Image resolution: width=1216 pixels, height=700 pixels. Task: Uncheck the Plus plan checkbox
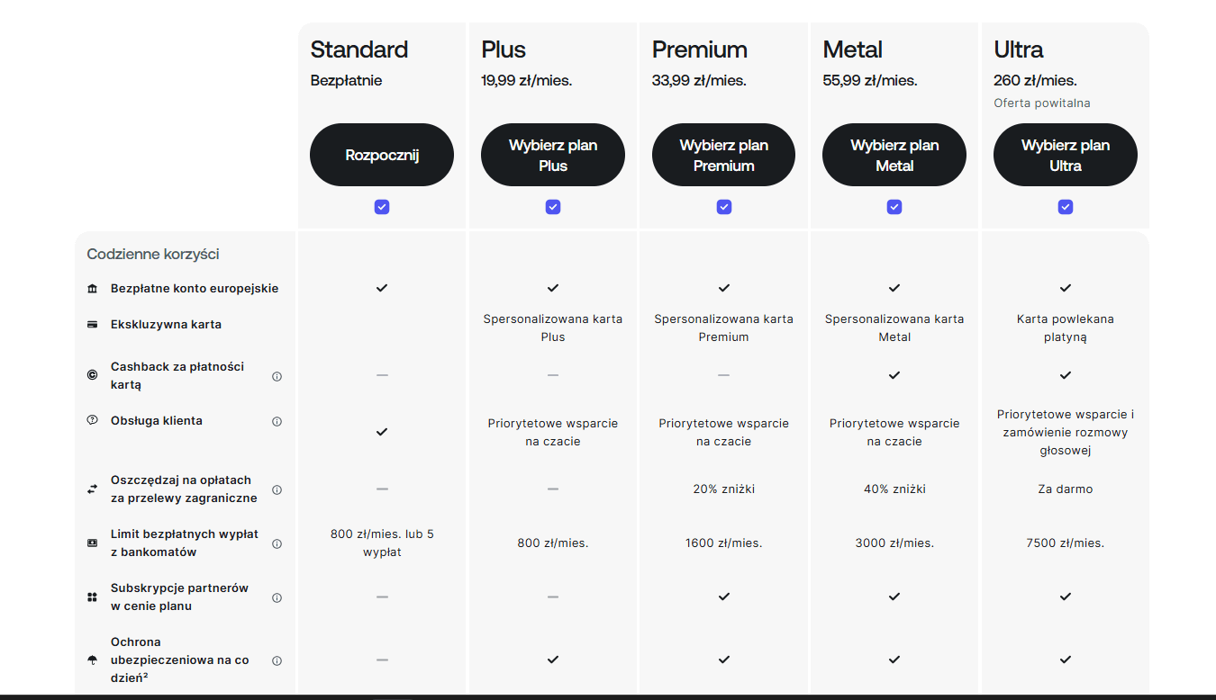click(x=553, y=207)
